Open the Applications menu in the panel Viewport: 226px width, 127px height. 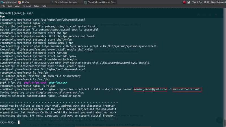(8, 2)
